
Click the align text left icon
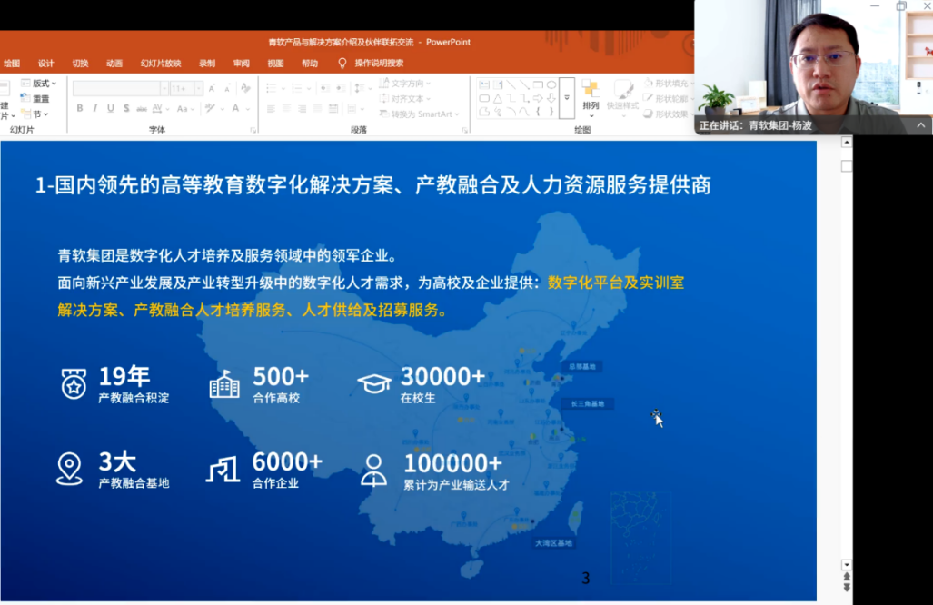click(271, 108)
